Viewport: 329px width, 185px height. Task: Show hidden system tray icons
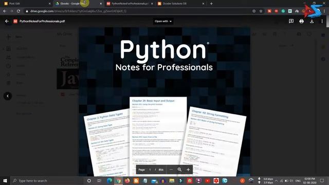277,180
